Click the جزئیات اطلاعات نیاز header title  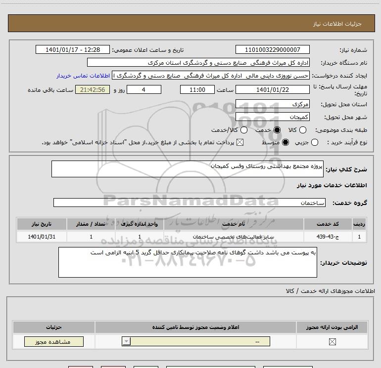click(x=337, y=24)
